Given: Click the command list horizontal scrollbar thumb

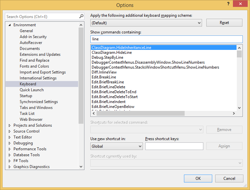Looking at the screenshot, I should coord(141,114).
